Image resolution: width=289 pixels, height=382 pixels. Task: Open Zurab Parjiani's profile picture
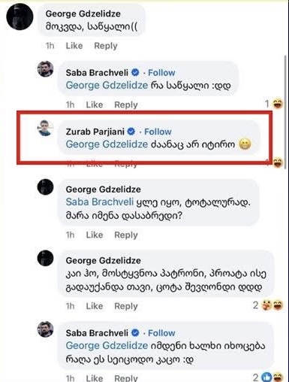point(45,128)
